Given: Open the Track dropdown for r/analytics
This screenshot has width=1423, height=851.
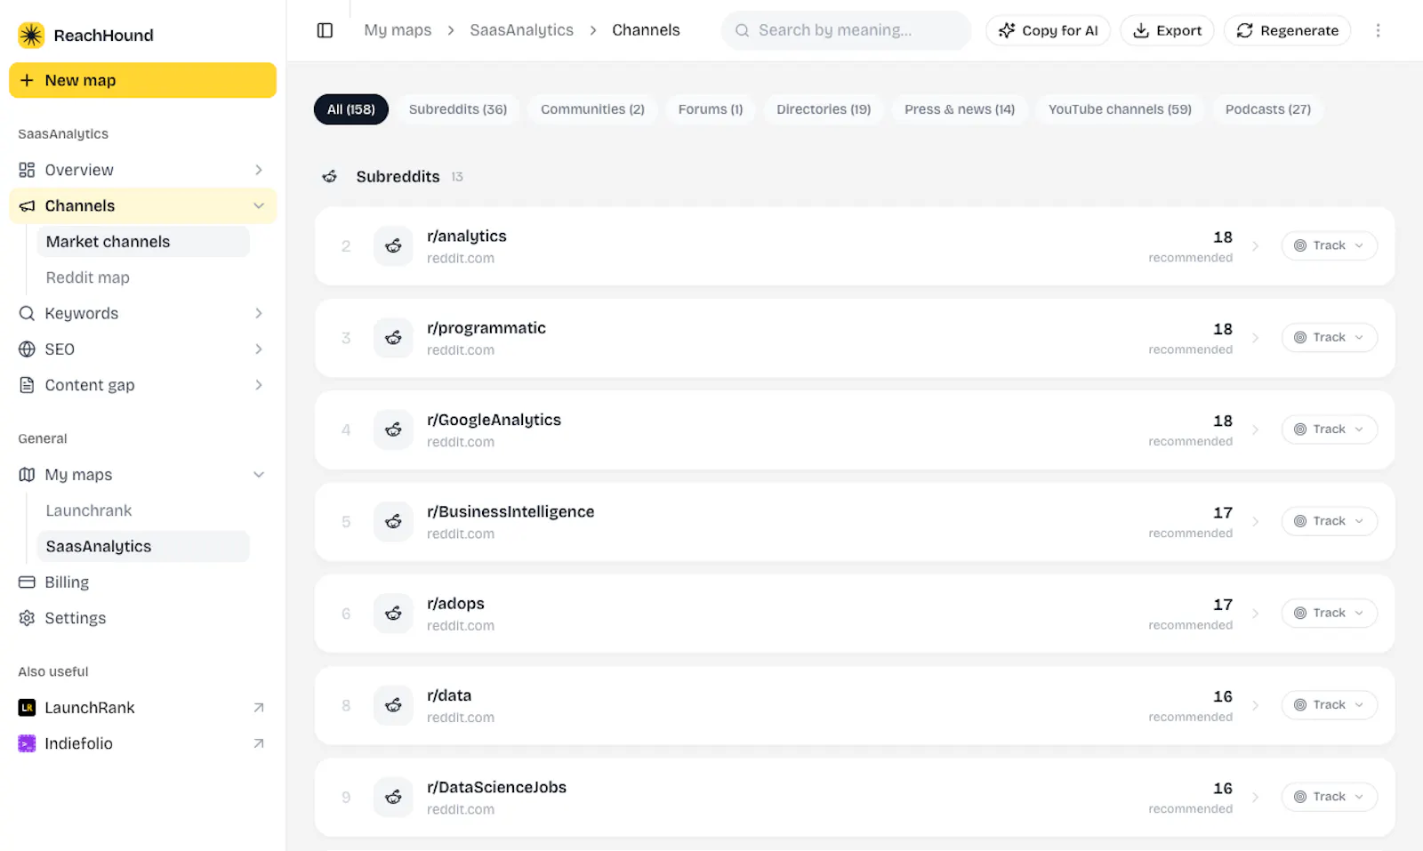Looking at the screenshot, I should click(x=1330, y=245).
